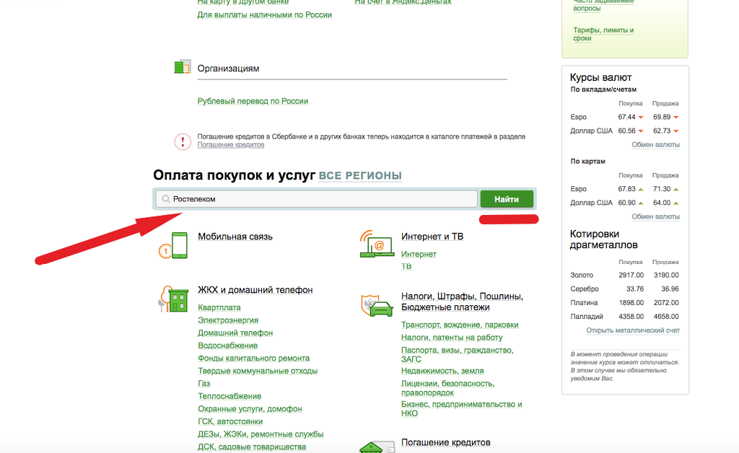Click the Найти search button
The image size is (739, 453).
click(x=507, y=199)
